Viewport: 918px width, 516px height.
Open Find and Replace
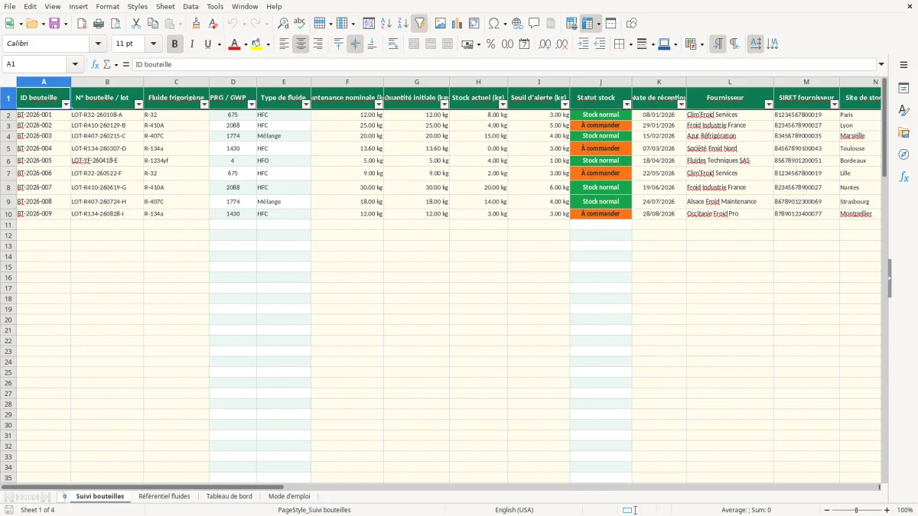283,24
